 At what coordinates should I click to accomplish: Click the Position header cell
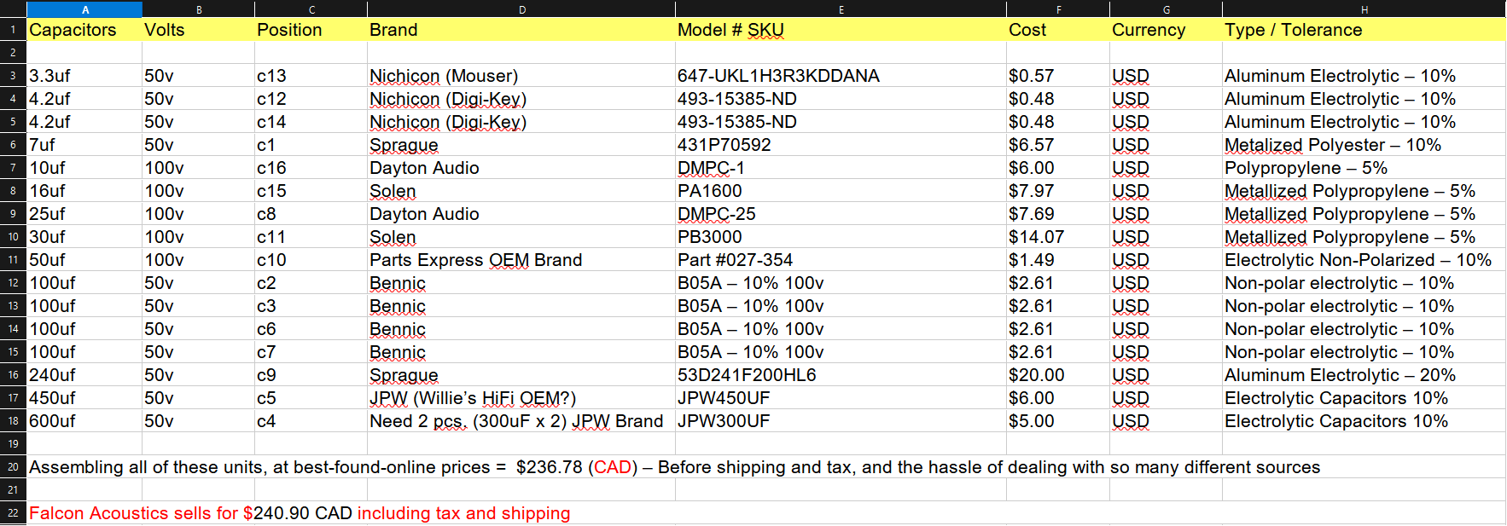(x=311, y=30)
